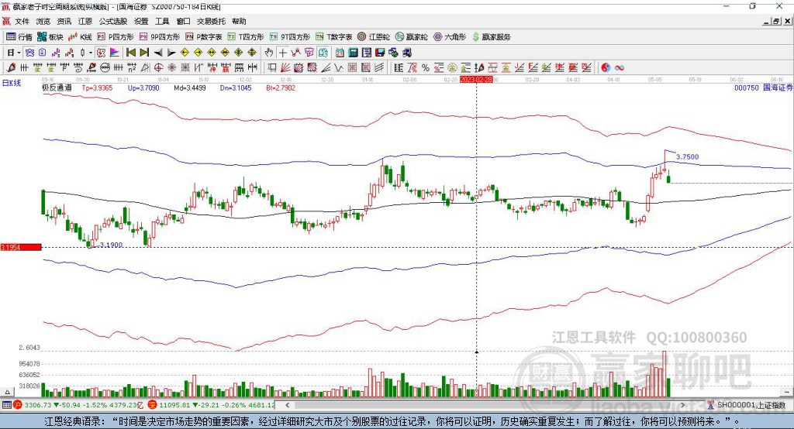Open the 9T四方形 tool
Image resolution: width=794 pixels, height=429 pixels.
(290, 37)
